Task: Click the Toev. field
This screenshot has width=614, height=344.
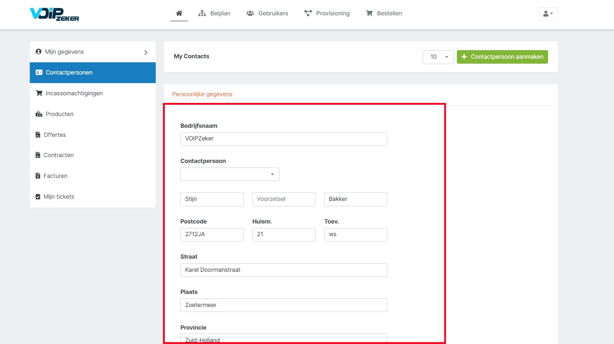Action: point(356,235)
